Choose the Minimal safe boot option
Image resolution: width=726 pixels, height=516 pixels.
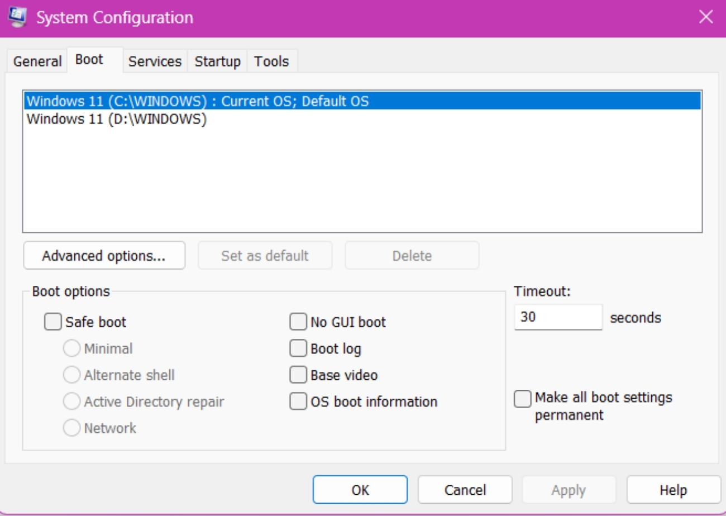point(71,348)
